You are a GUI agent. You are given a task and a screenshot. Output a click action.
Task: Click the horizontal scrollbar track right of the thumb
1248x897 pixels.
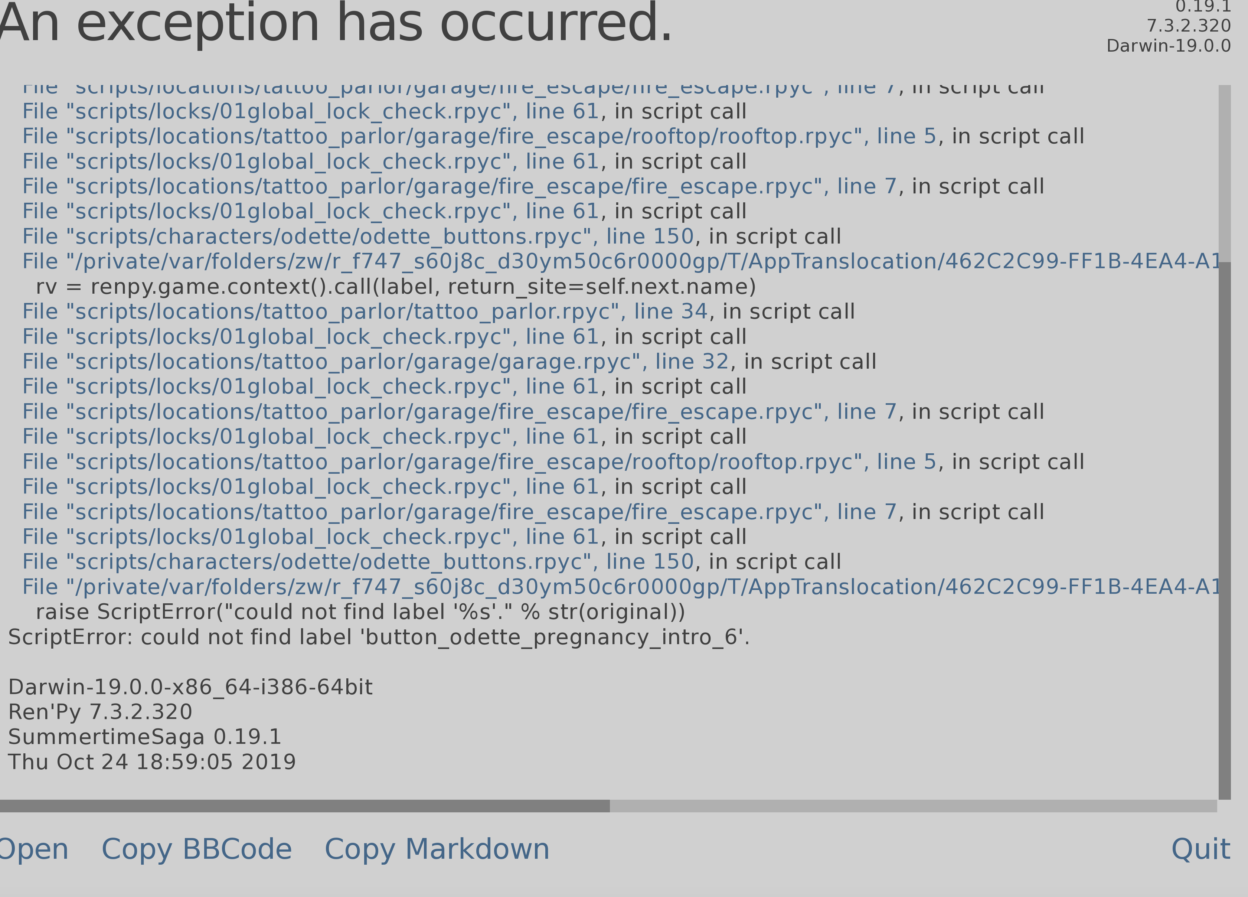pos(914,806)
